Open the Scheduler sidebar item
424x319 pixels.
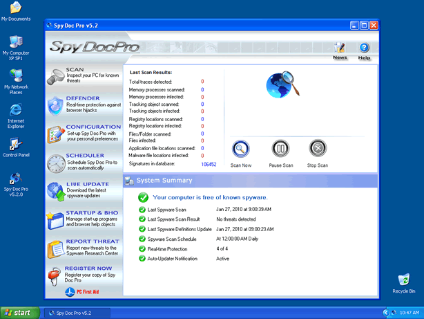point(83,163)
